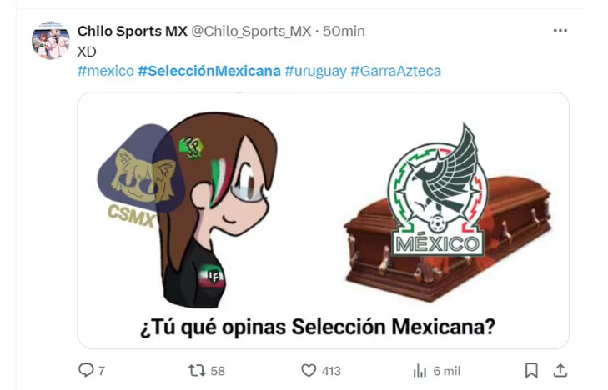Screen dimensions: 608x390
Task: Open the 50min timestamp link
Action: click(344, 31)
